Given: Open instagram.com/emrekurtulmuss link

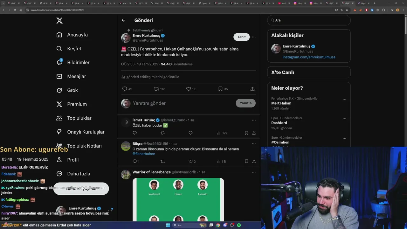Looking at the screenshot, I should coord(309,57).
